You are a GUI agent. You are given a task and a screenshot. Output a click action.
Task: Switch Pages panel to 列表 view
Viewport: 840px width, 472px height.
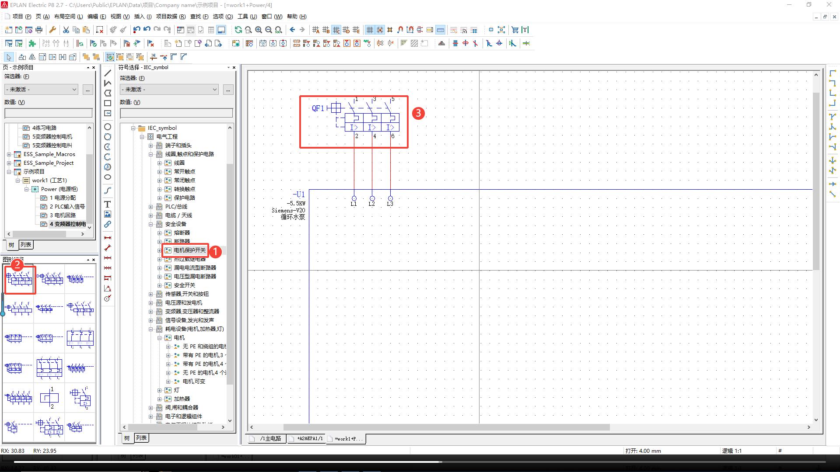pyautogui.click(x=26, y=245)
